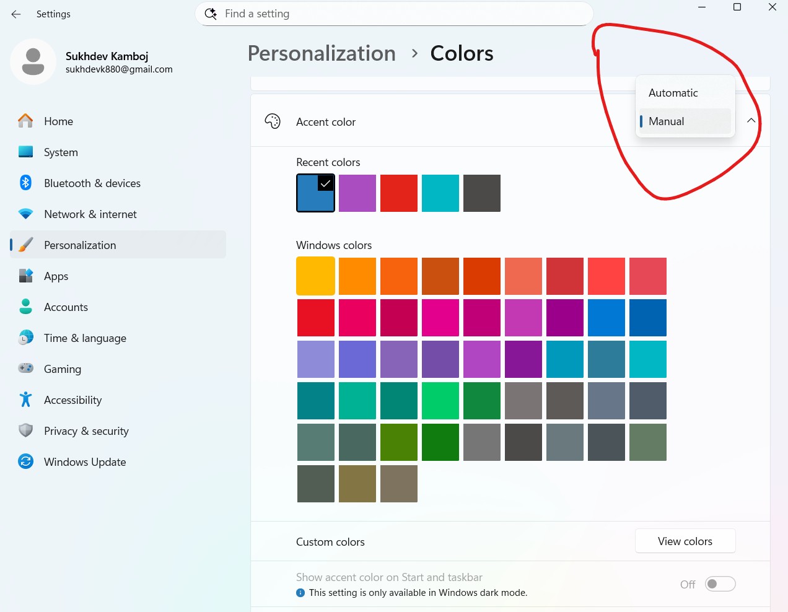Select Accounts in the sidebar

tap(66, 307)
